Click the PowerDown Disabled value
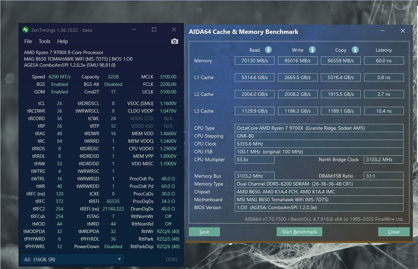The image size is (418, 269). pyautogui.click(x=113, y=246)
